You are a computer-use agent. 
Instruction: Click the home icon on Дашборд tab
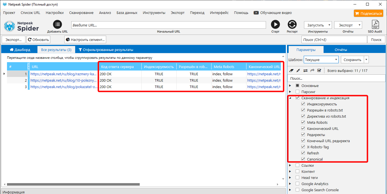[12, 50]
